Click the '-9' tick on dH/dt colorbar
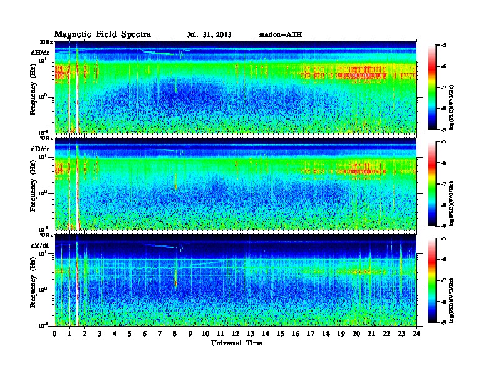Screen dimensions: 496x383 (x=443, y=130)
